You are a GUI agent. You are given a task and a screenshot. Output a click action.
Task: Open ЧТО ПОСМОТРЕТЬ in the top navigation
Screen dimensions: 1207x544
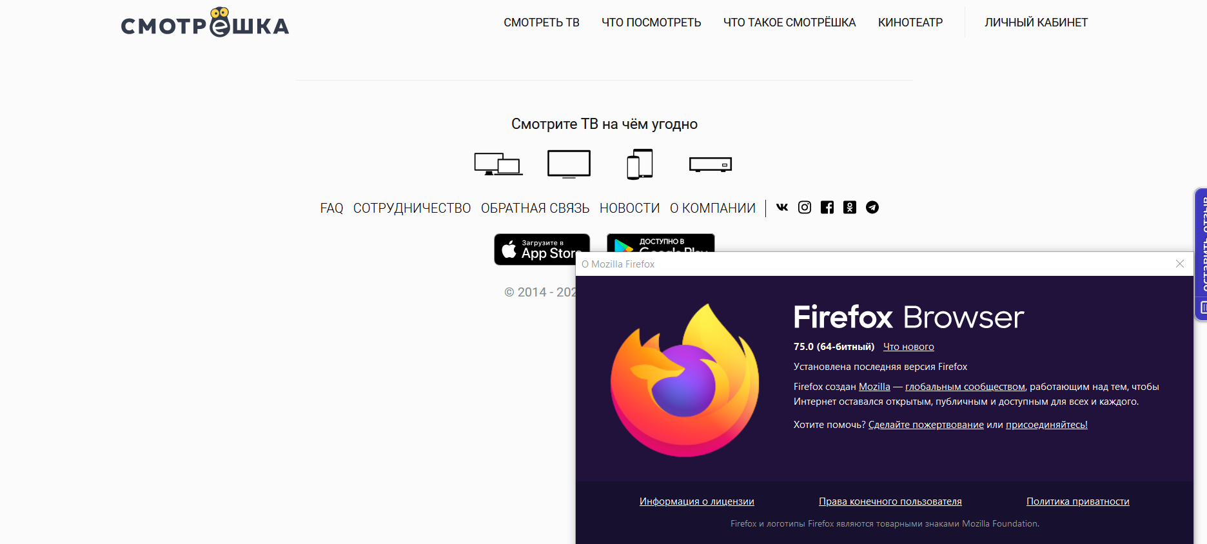[651, 23]
